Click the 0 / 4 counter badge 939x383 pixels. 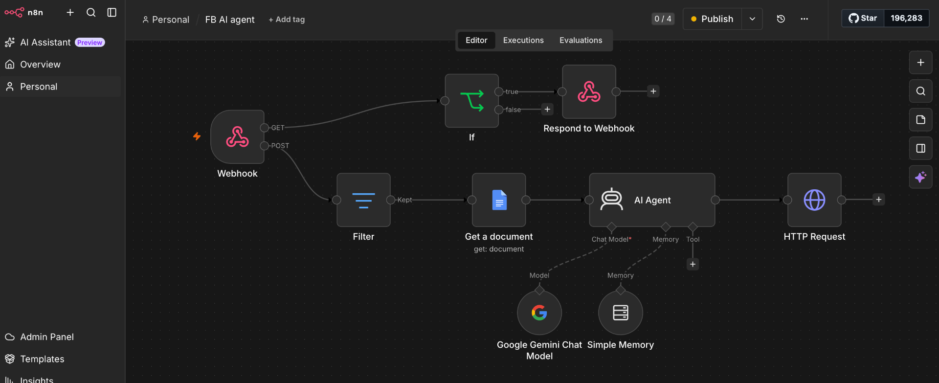[663, 19]
